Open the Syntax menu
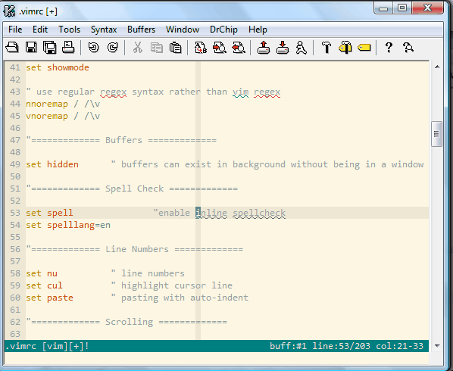Screen dimensions: 453x371 (x=104, y=30)
